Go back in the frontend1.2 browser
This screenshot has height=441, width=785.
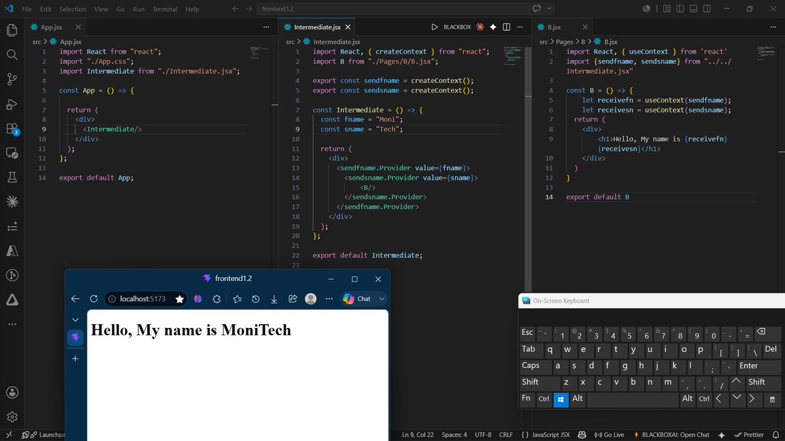75,299
